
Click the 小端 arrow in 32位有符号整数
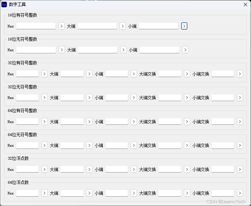point(134,74)
